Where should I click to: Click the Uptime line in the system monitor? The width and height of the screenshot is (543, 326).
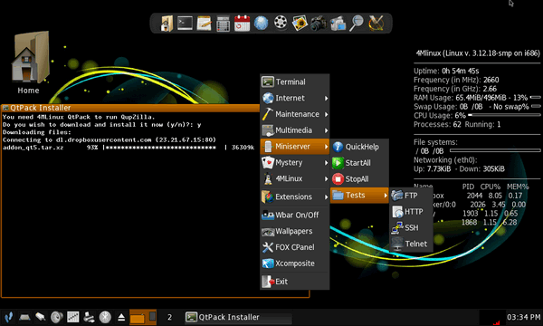pos(446,71)
